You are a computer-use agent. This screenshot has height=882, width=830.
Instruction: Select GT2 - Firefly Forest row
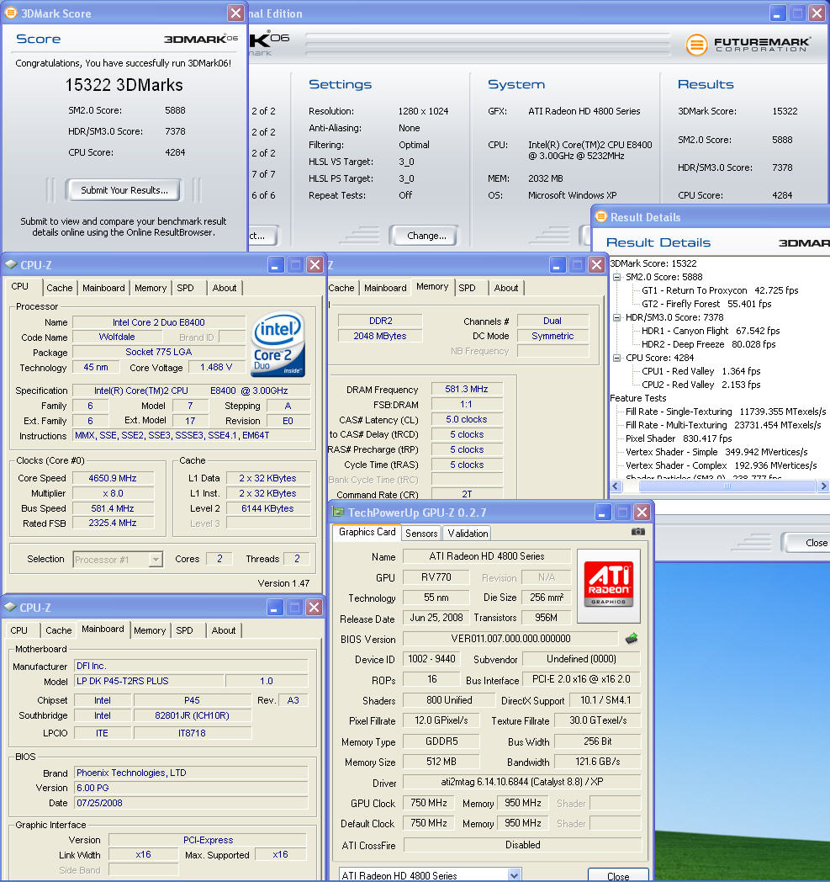click(x=706, y=304)
